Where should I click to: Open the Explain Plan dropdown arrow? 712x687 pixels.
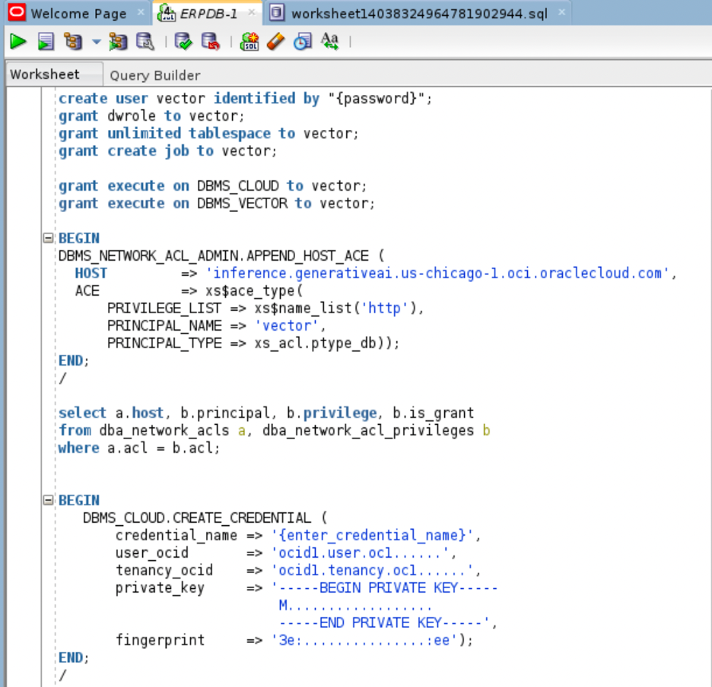click(96, 42)
